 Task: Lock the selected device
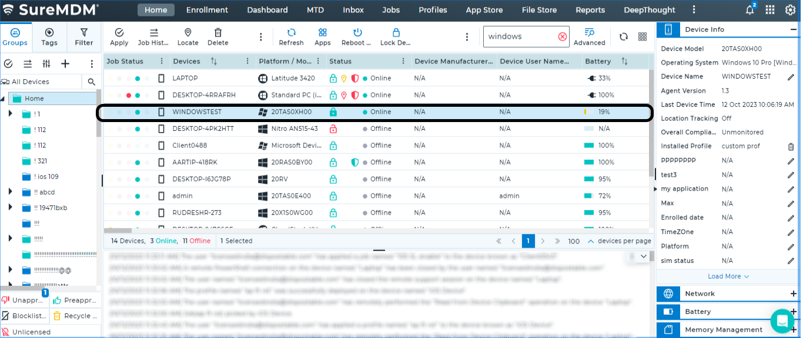pyautogui.click(x=396, y=36)
